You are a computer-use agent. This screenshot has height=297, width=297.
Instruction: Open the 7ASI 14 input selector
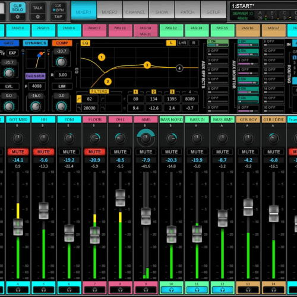click(197, 30)
